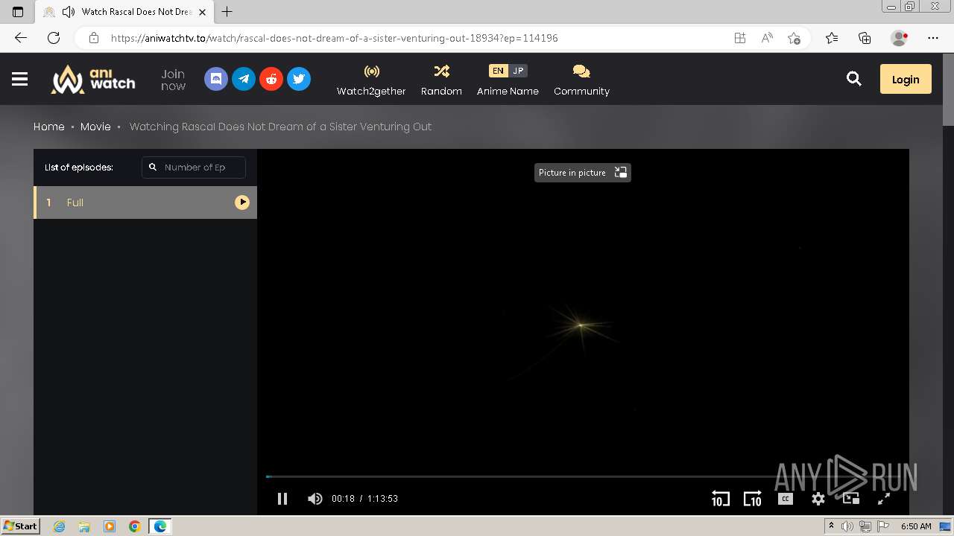The image size is (954, 536).
Task: Go to Movie breadcrumb link
Action: (x=95, y=127)
